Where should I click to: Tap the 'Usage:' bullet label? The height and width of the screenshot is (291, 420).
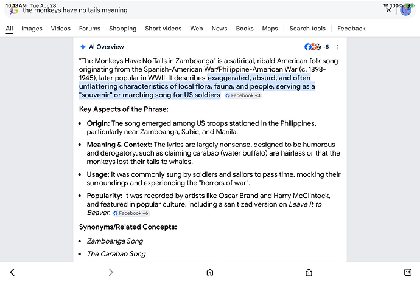coord(98,174)
